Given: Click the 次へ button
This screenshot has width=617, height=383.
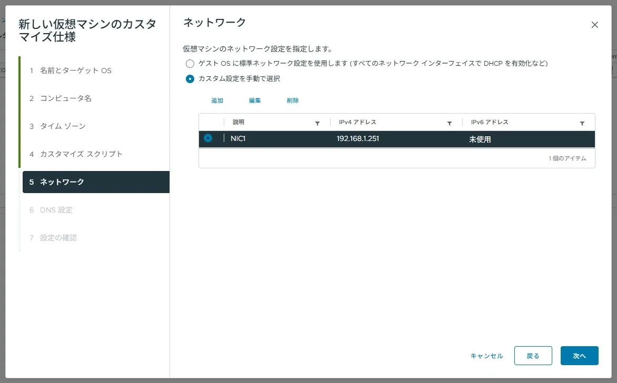Looking at the screenshot, I should tap(580, 356).
